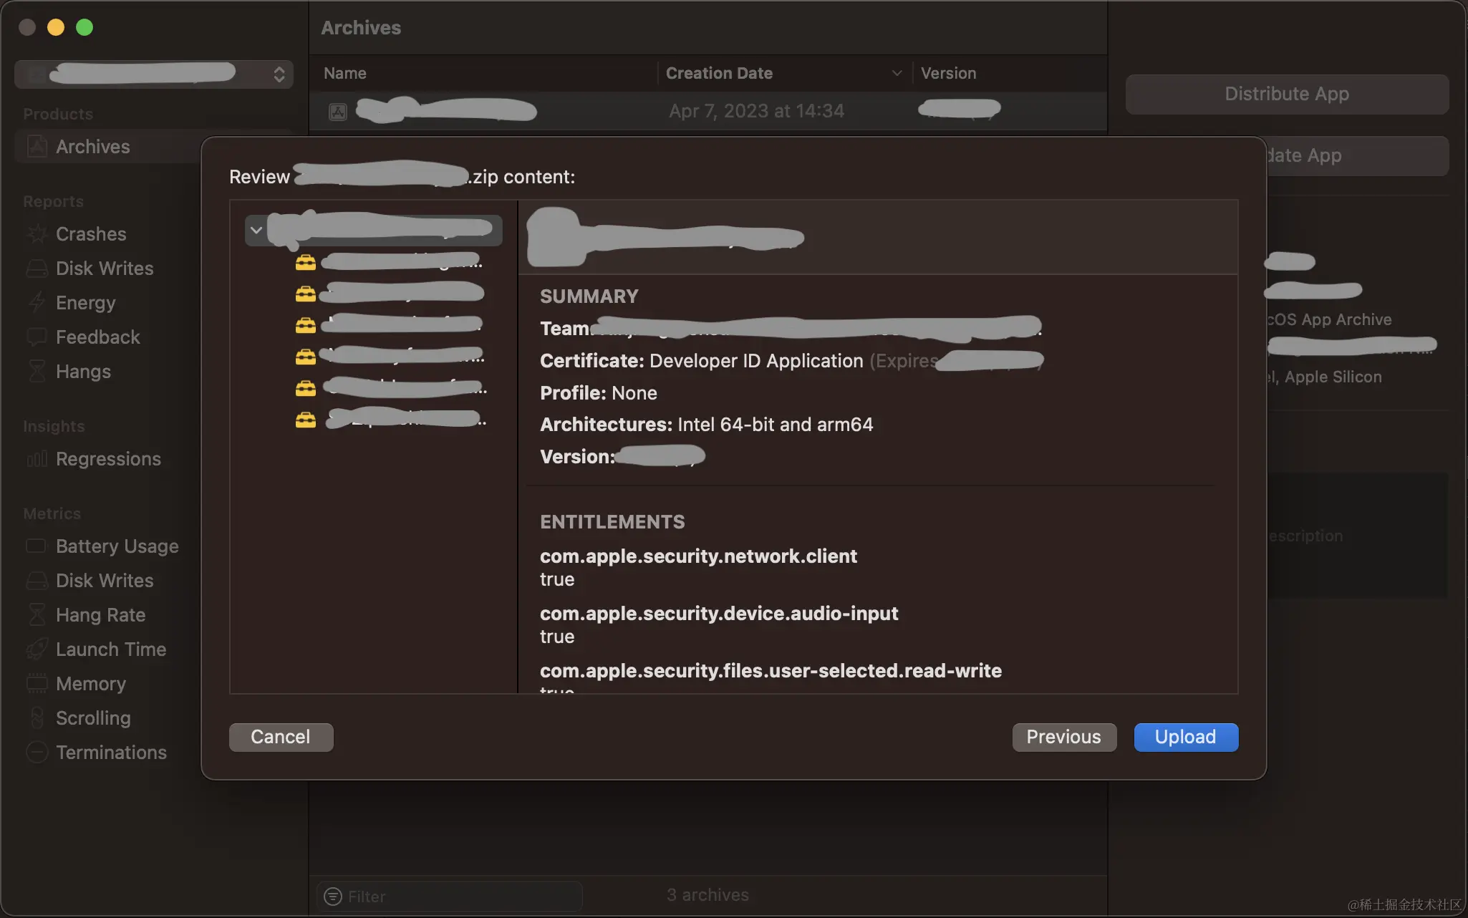Image resolution: width=1468 pixels, height=918 pixels.
Task: Toggle Creation Date sort chevron
Action: 897,73
